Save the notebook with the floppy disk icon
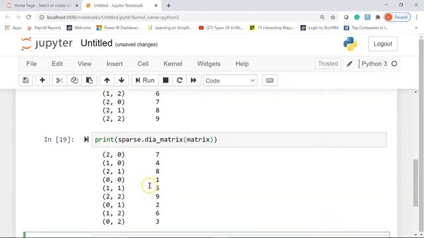 click(x=26, y=81)
